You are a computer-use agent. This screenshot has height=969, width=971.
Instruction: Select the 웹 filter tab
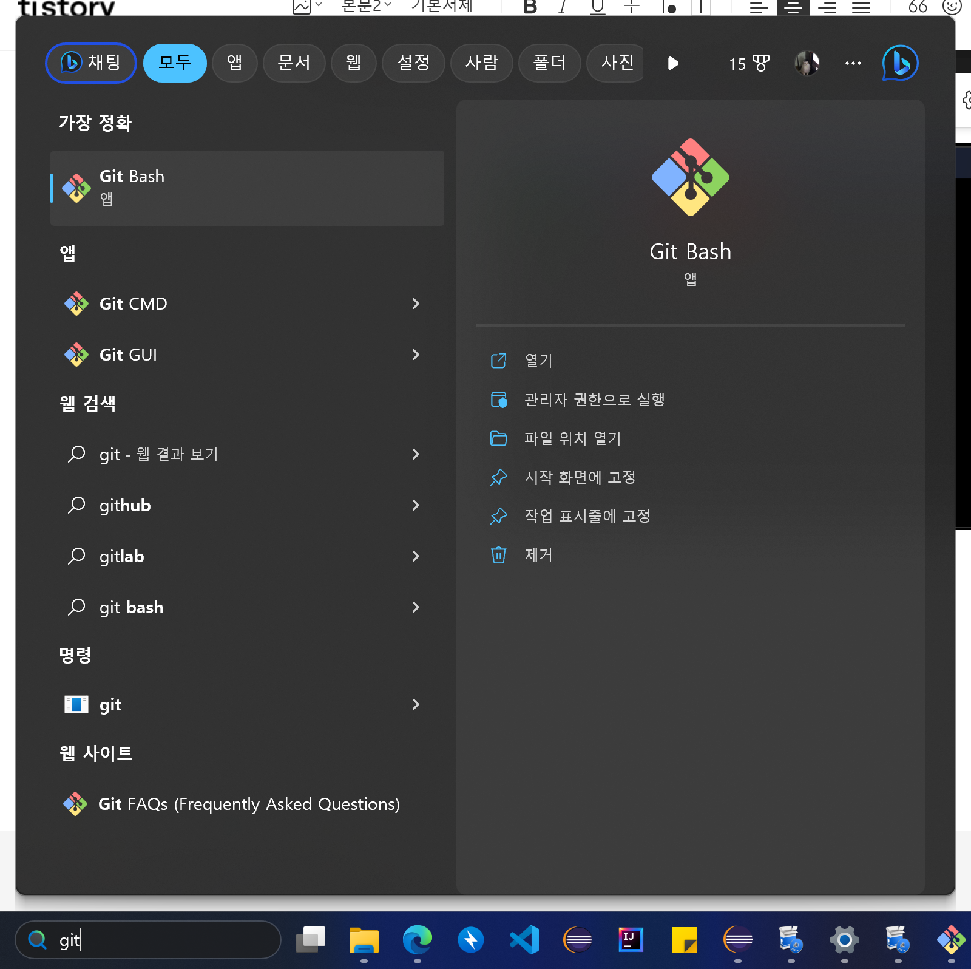(353, 63)
